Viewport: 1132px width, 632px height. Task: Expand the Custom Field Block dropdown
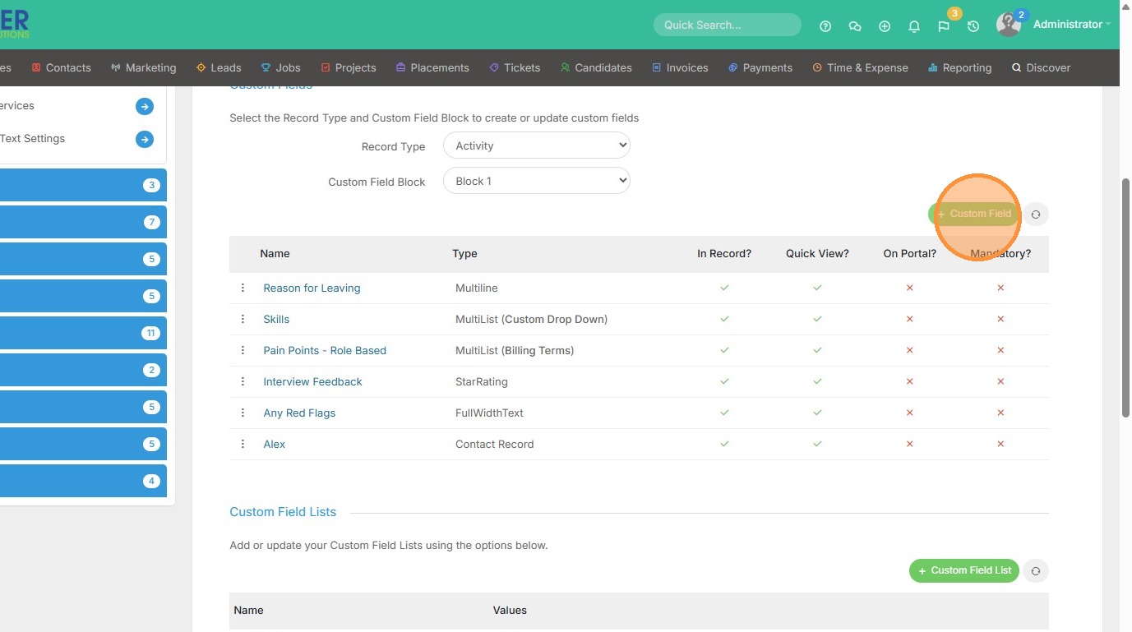(x=536, y=181)
